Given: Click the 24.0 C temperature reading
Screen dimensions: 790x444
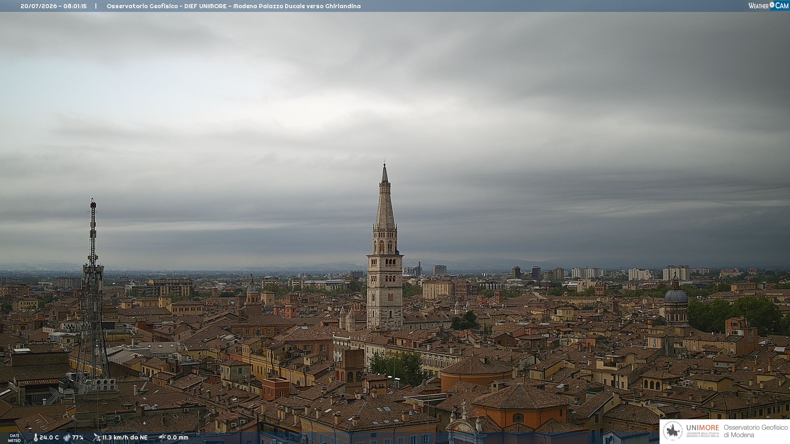Looking at the screenshot, I should click(49, 437).
